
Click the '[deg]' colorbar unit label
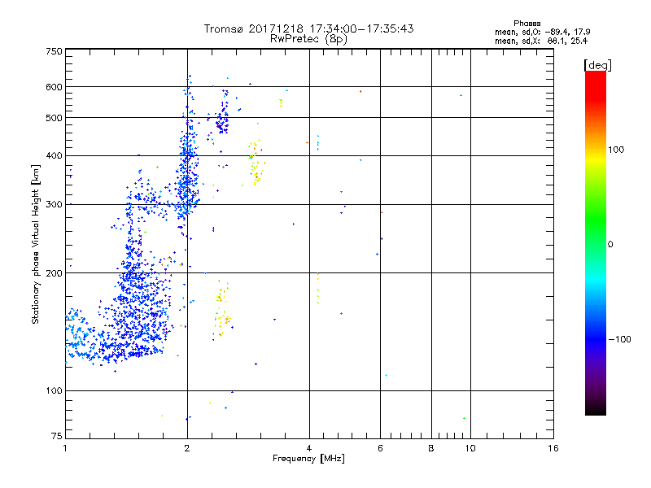coord(597,66)
